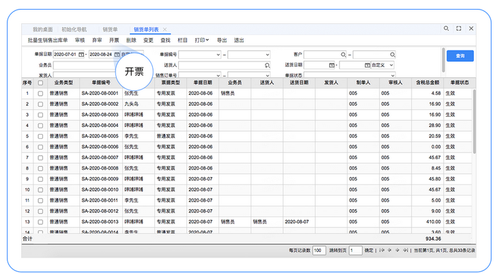Go to last page arrow in pager

[406, 250]
